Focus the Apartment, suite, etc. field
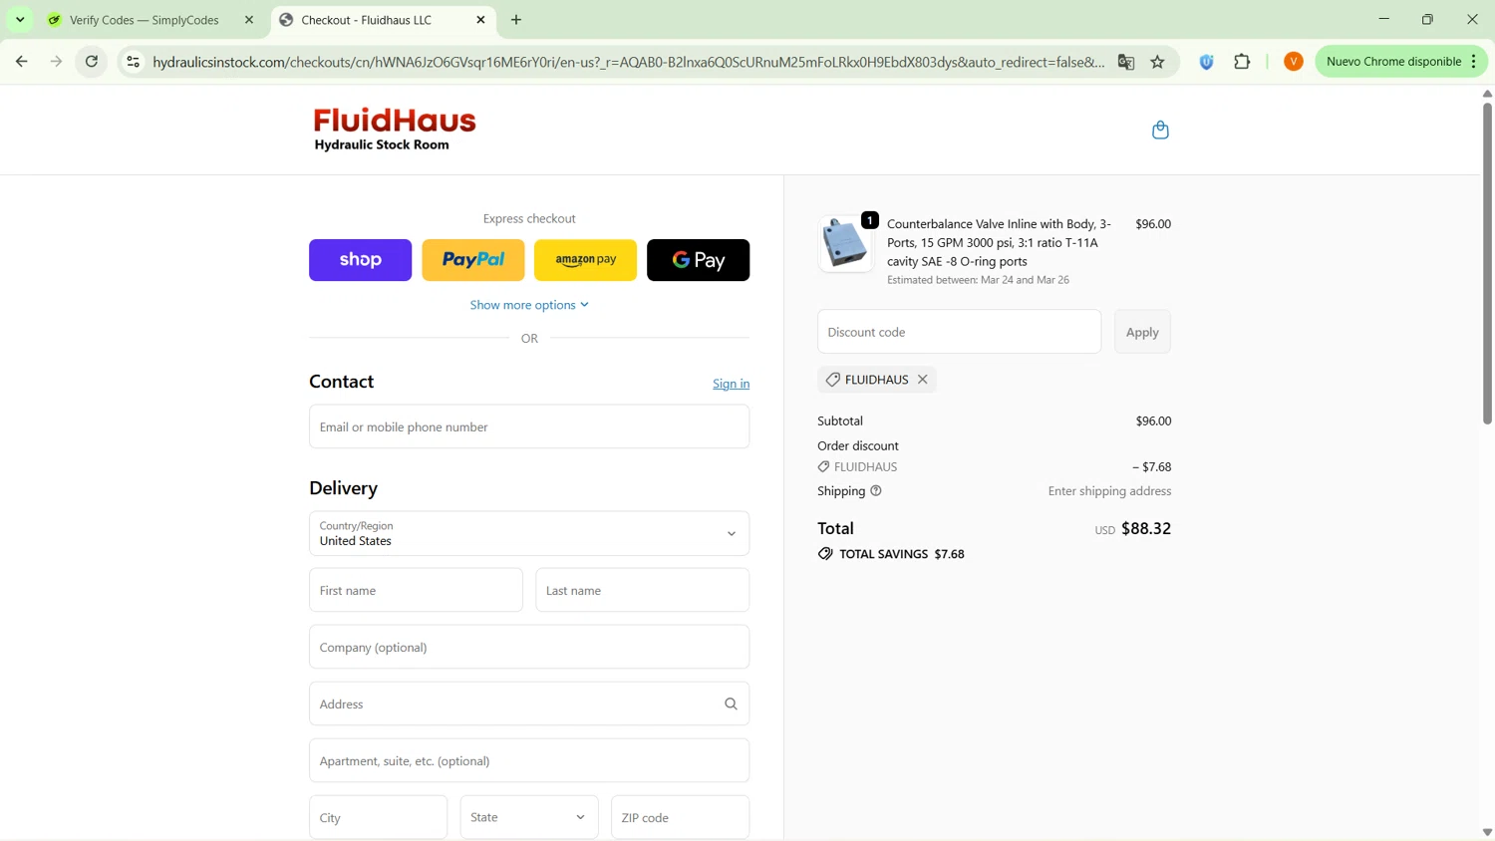Image resolution: width=1495 pixels, height=841 pixels. [x=529, y=760]
